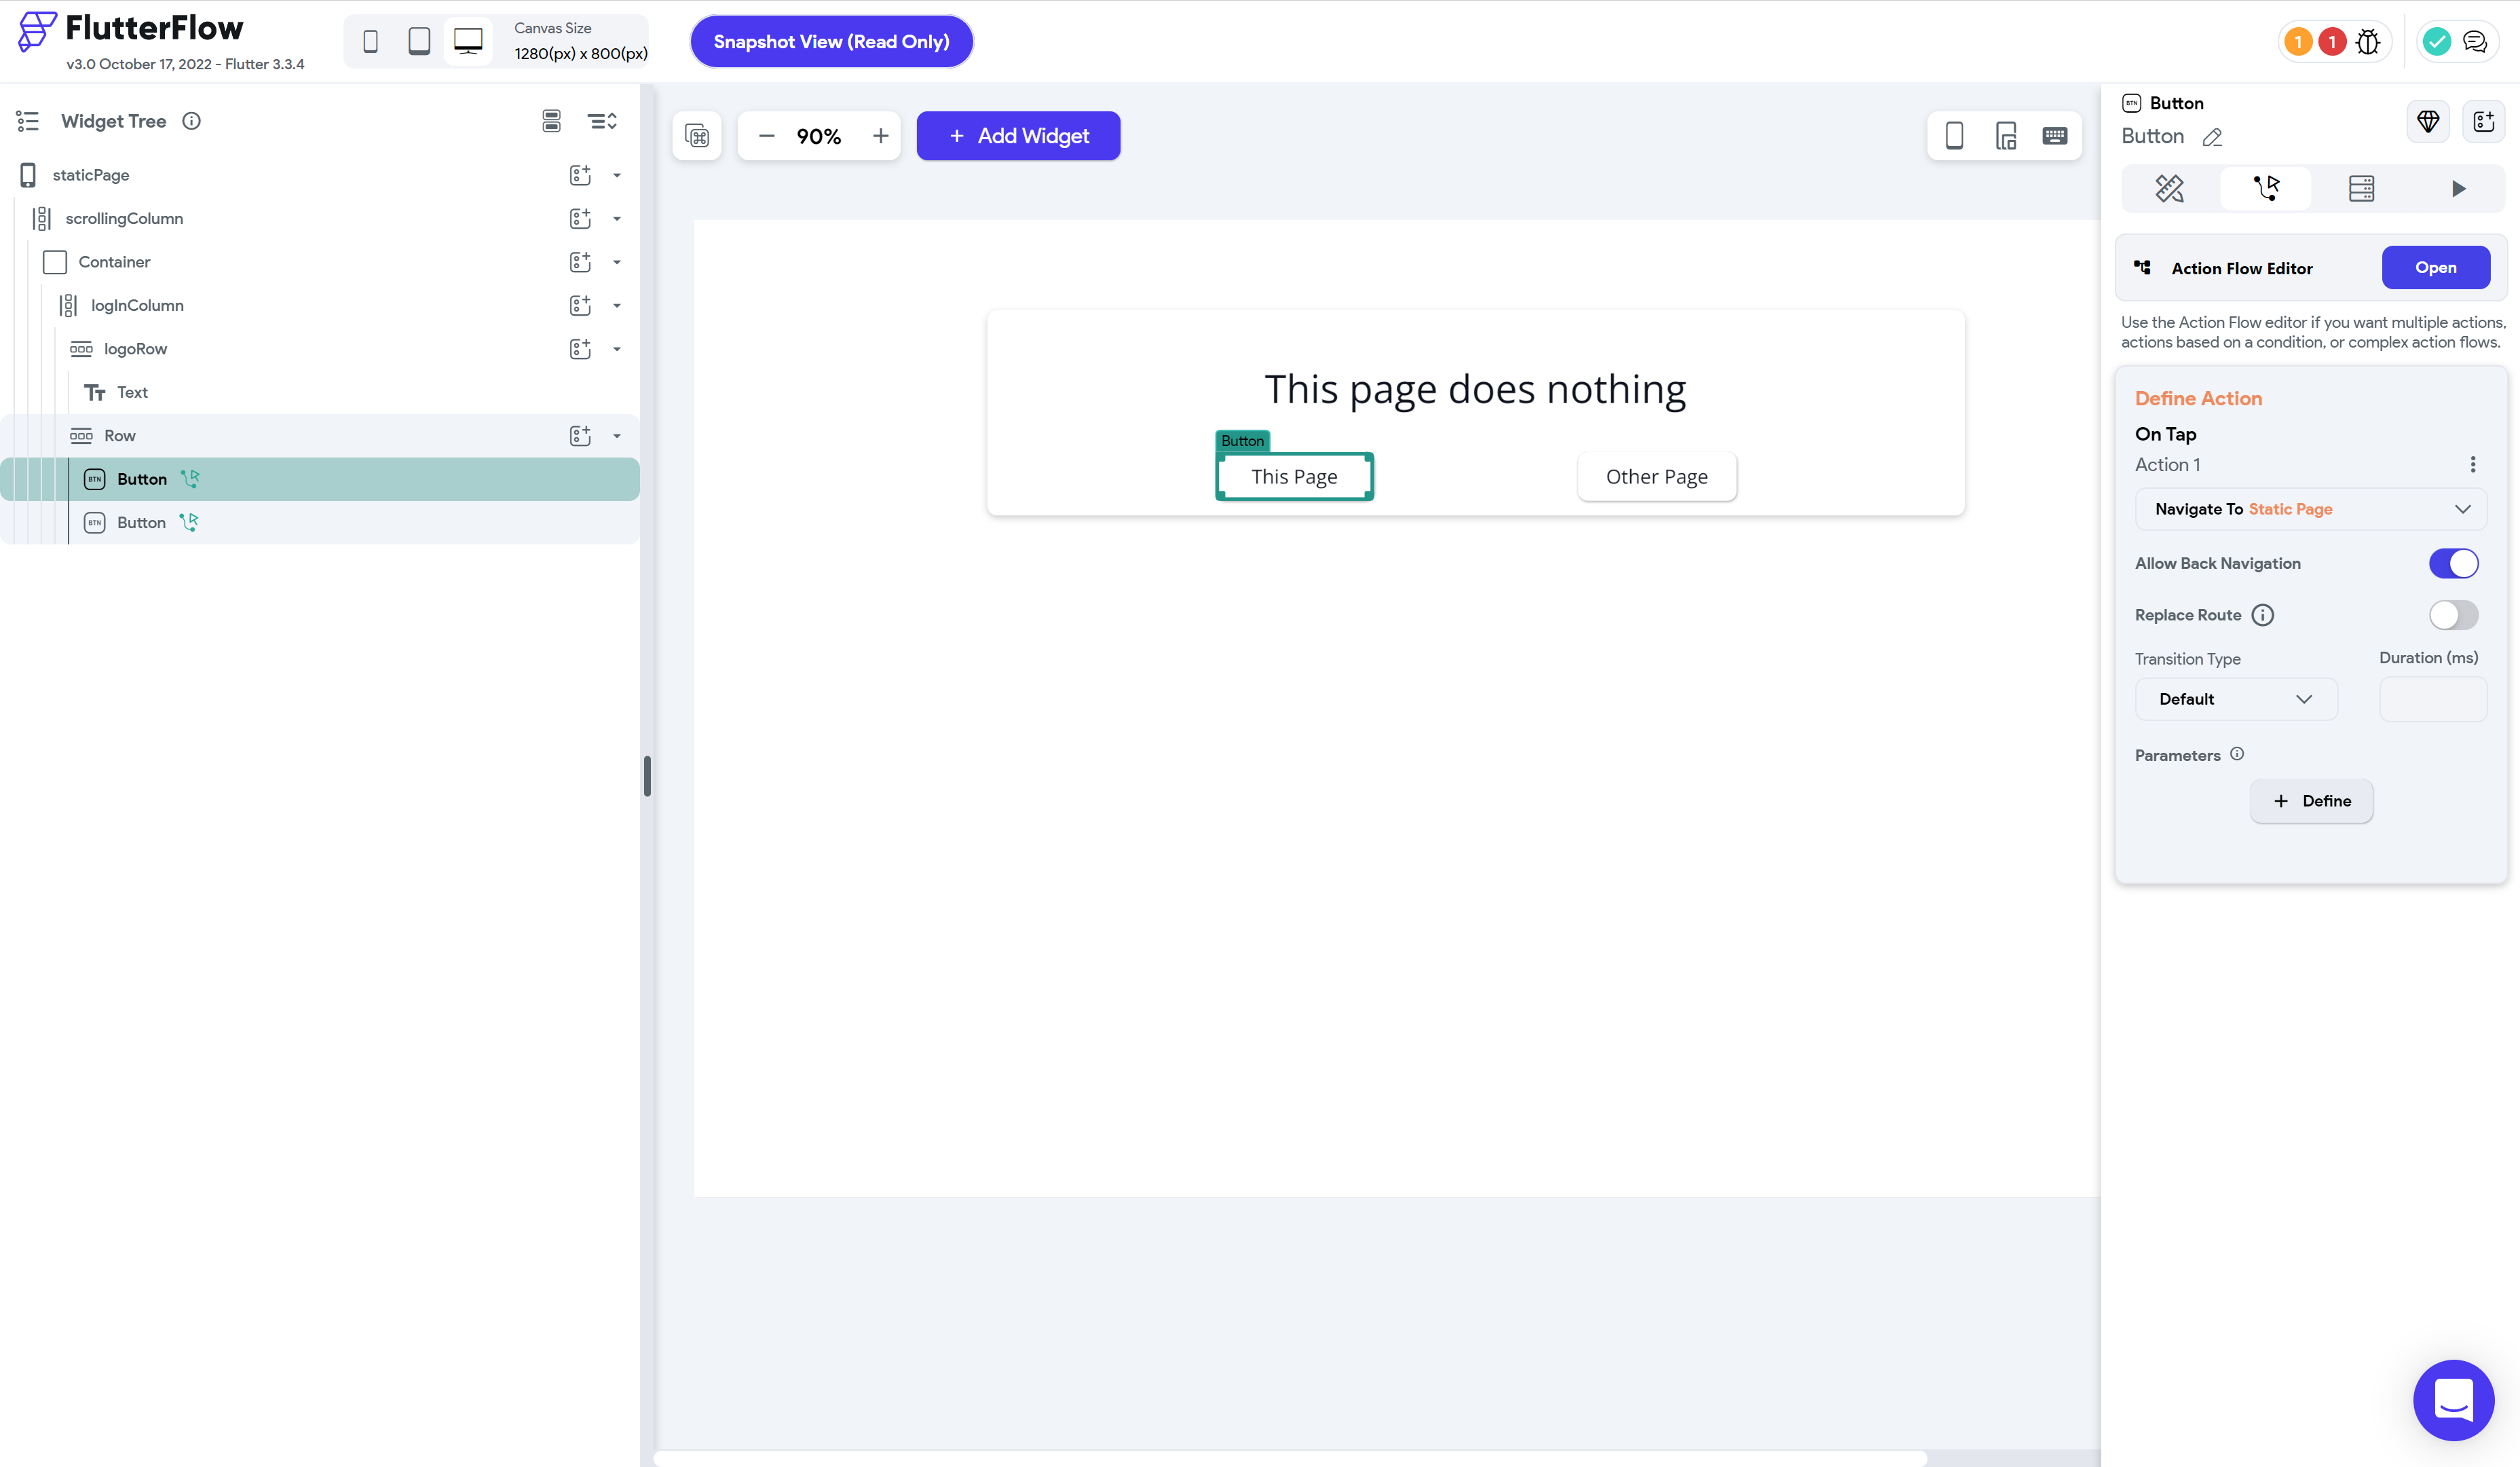Expand the logoRow dropdown arrow
The height and width of the screenshot is (1467, 2520).
coord(617,349)
